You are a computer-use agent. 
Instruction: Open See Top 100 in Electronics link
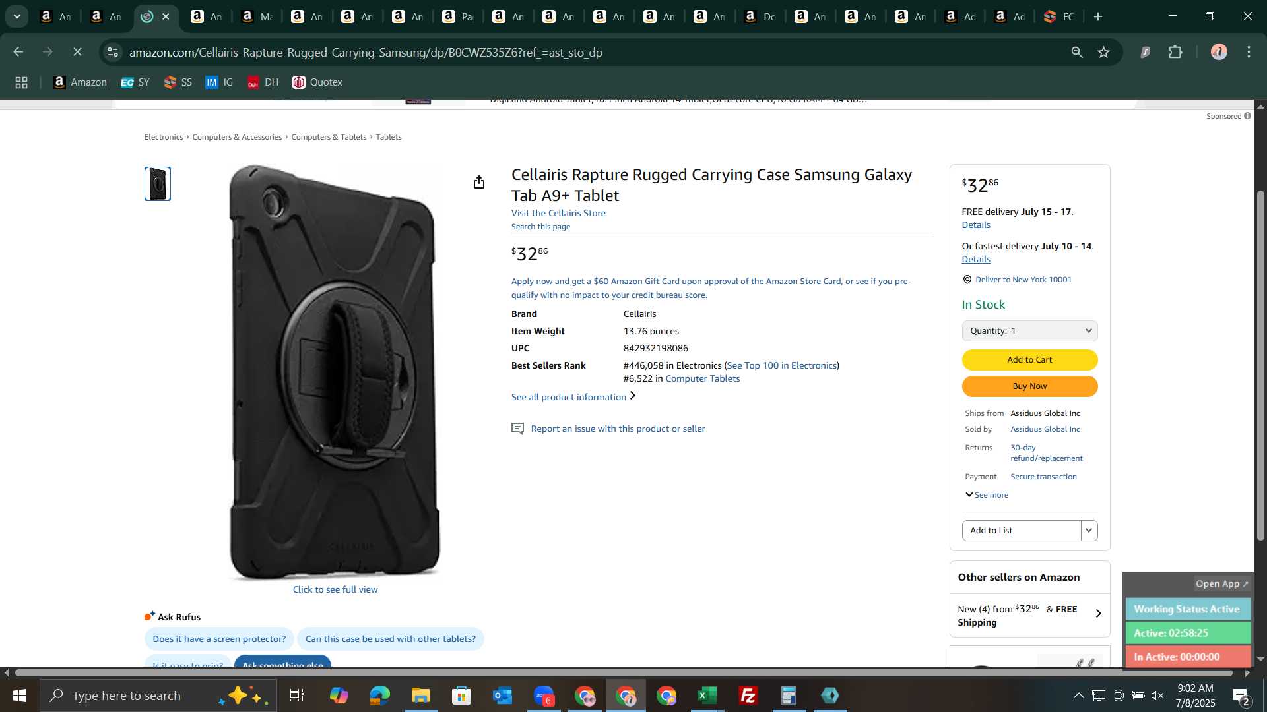pos(782,365)
